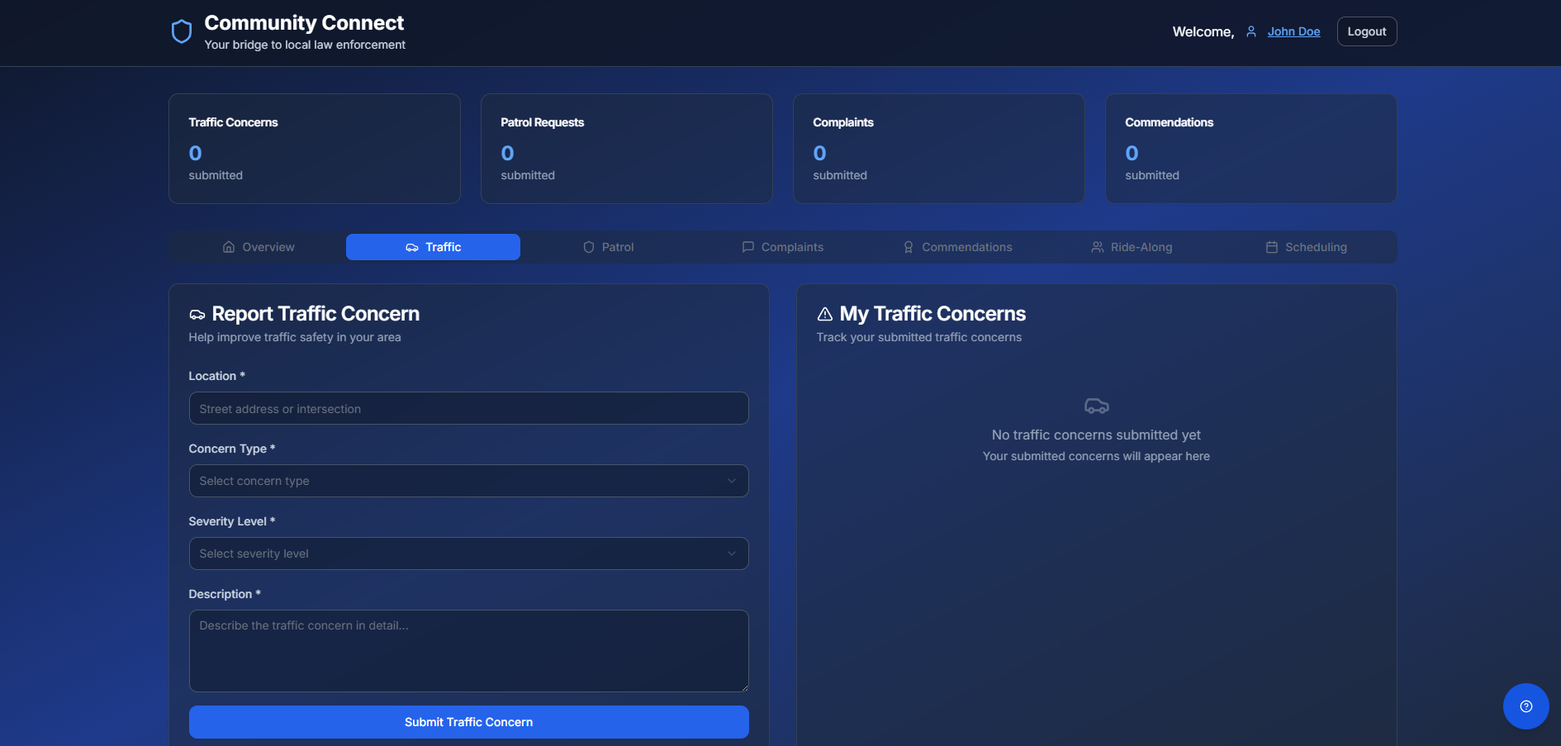Click the Logout button

pos(1366,31)
